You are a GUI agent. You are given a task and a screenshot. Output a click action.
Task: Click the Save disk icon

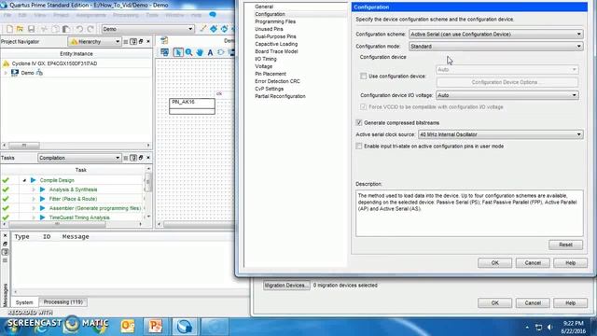tap(31, 29)
